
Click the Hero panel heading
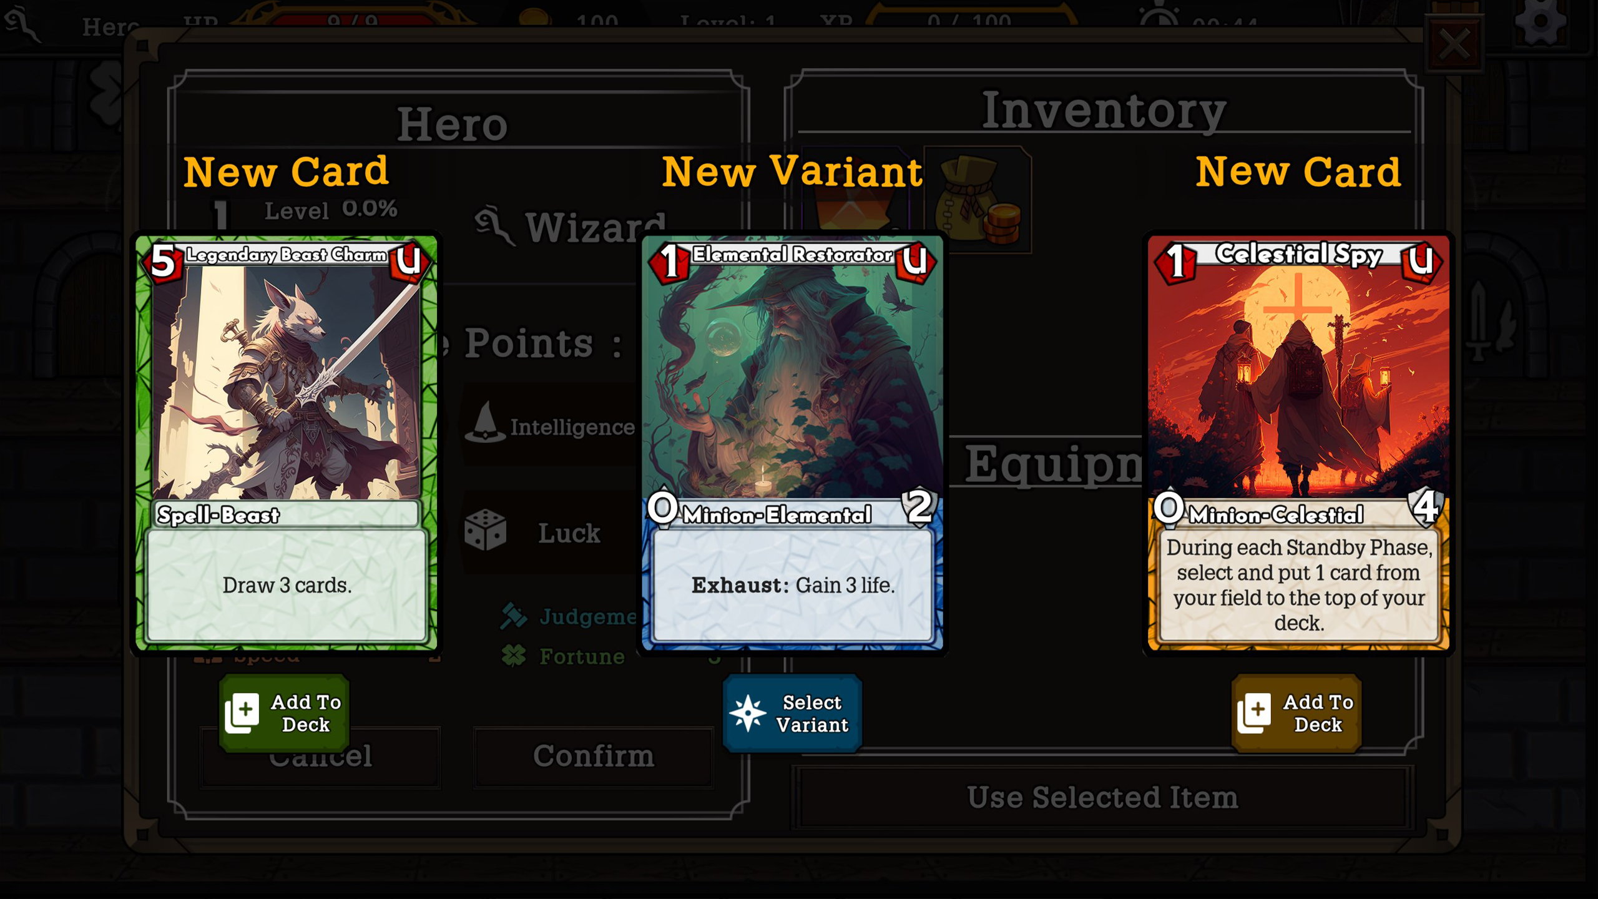452,124
